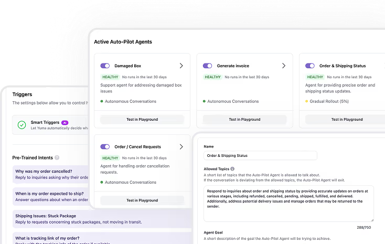Disable the Order & Shipping Status agent
The image size is (385, 244).
(309, 66)
